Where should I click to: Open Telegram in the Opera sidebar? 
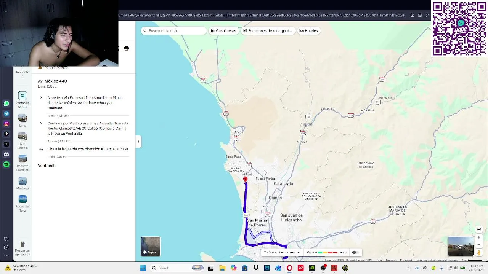pos(6,114)
